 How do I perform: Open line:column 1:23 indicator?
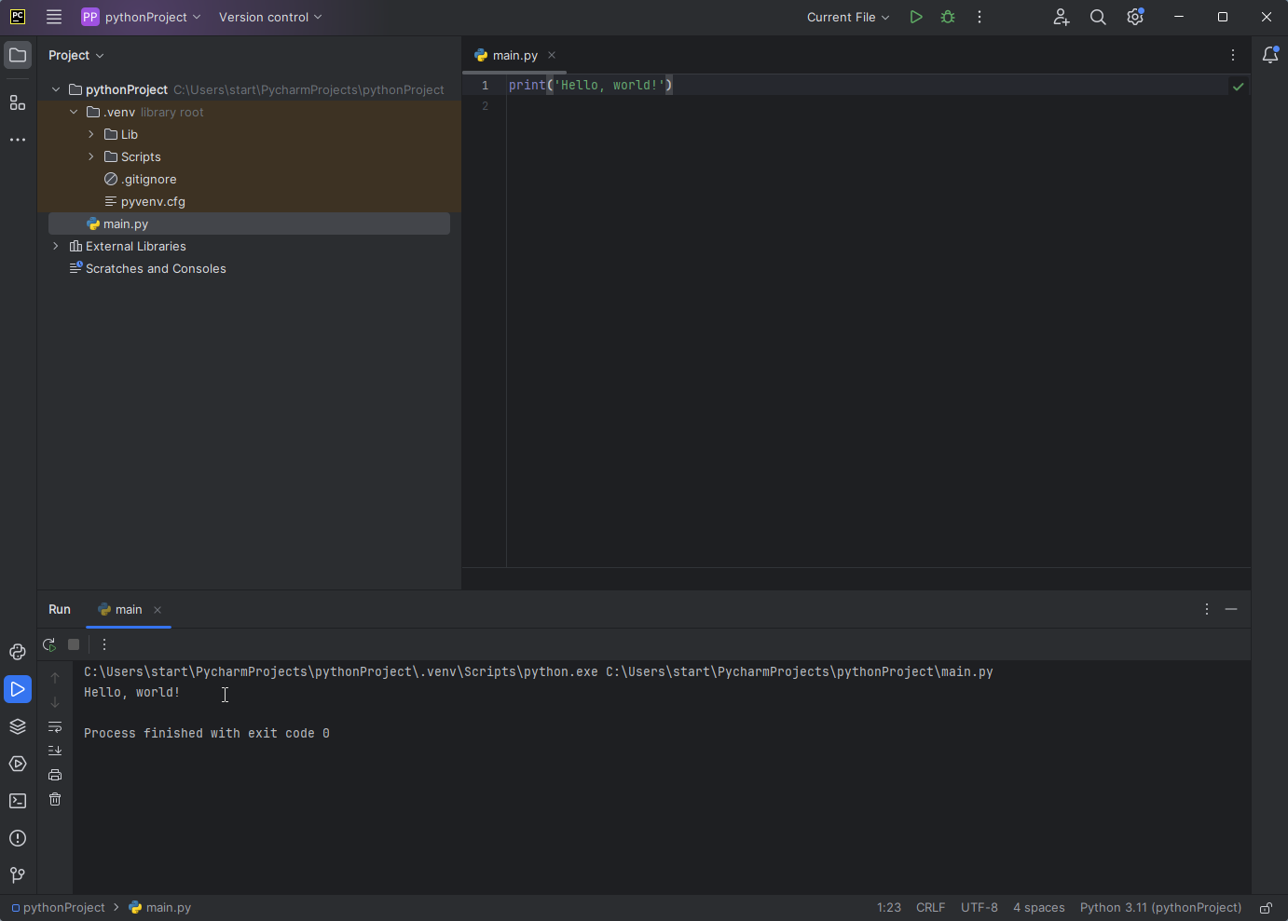click(x=889, y=907)
